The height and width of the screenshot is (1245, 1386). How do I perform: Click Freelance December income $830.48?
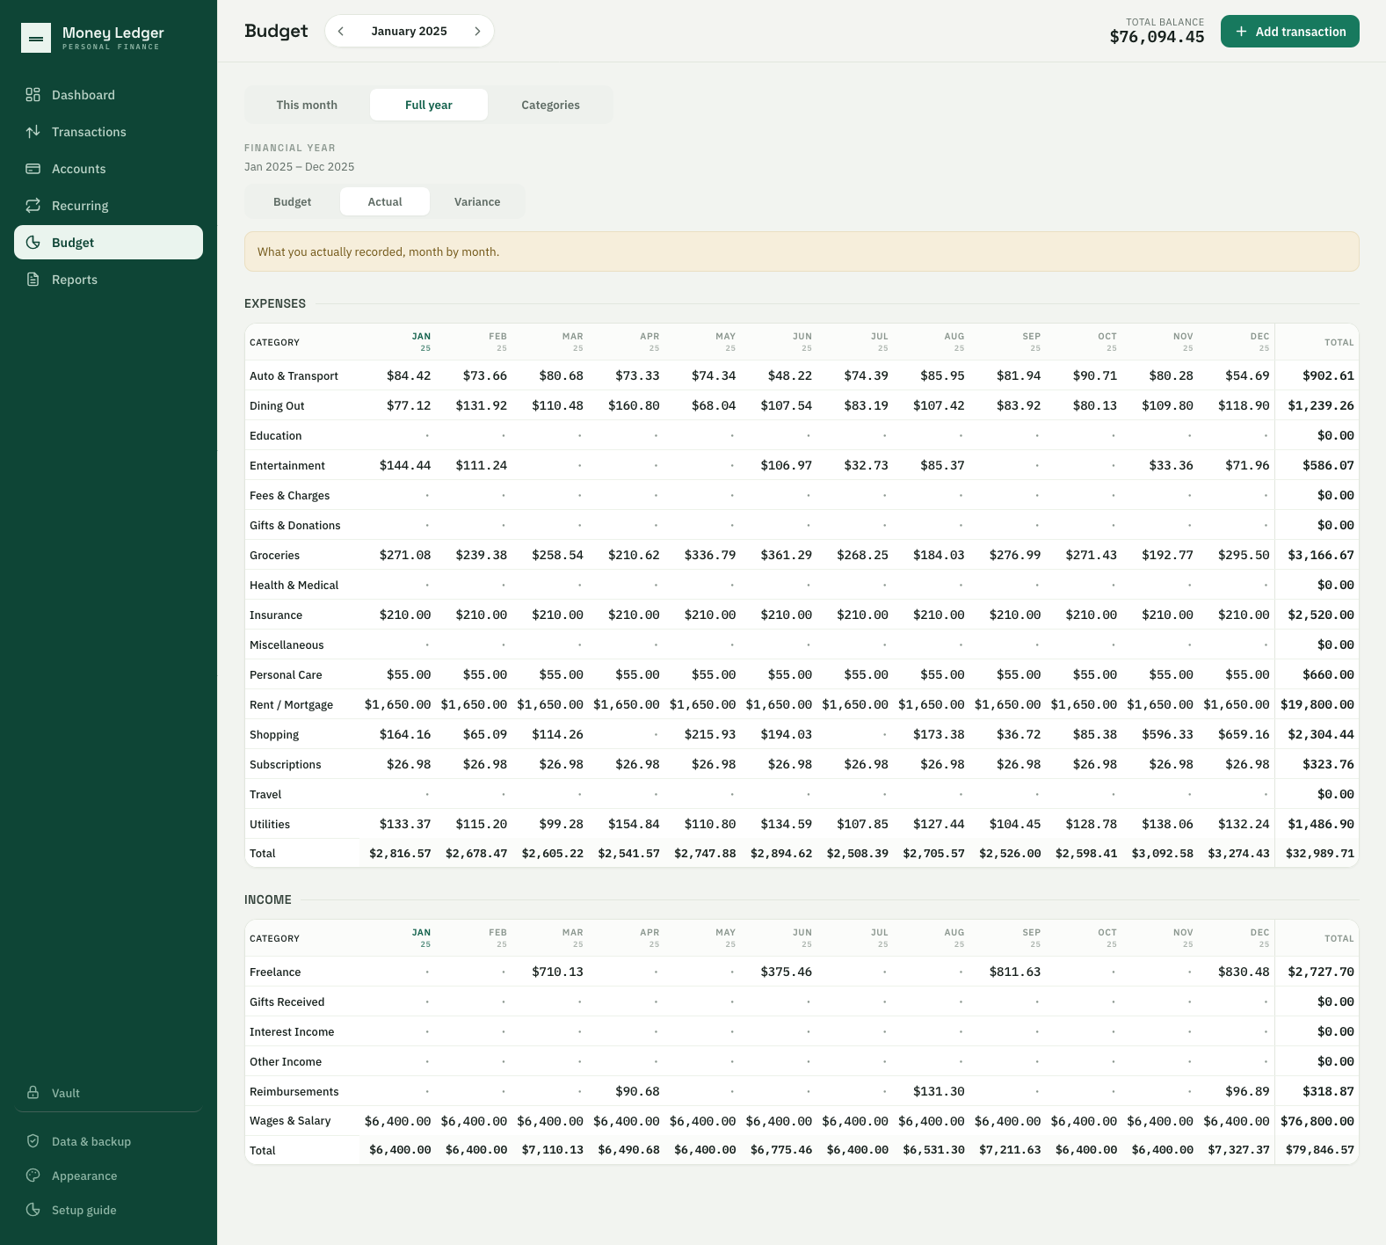pos(1244,972)
